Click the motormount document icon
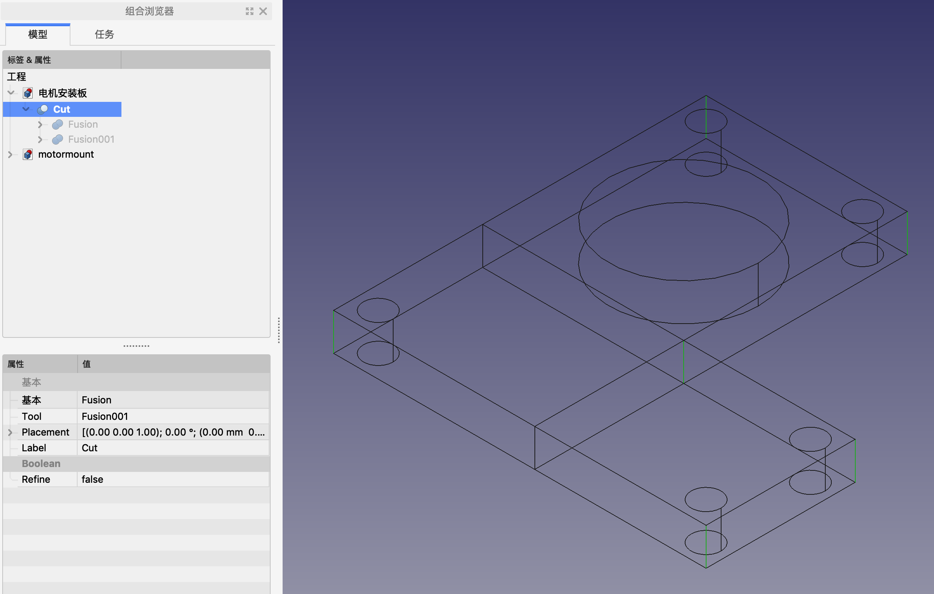This screenshot has width=934, height=594. pyautogui.click(x=28, y=154)
